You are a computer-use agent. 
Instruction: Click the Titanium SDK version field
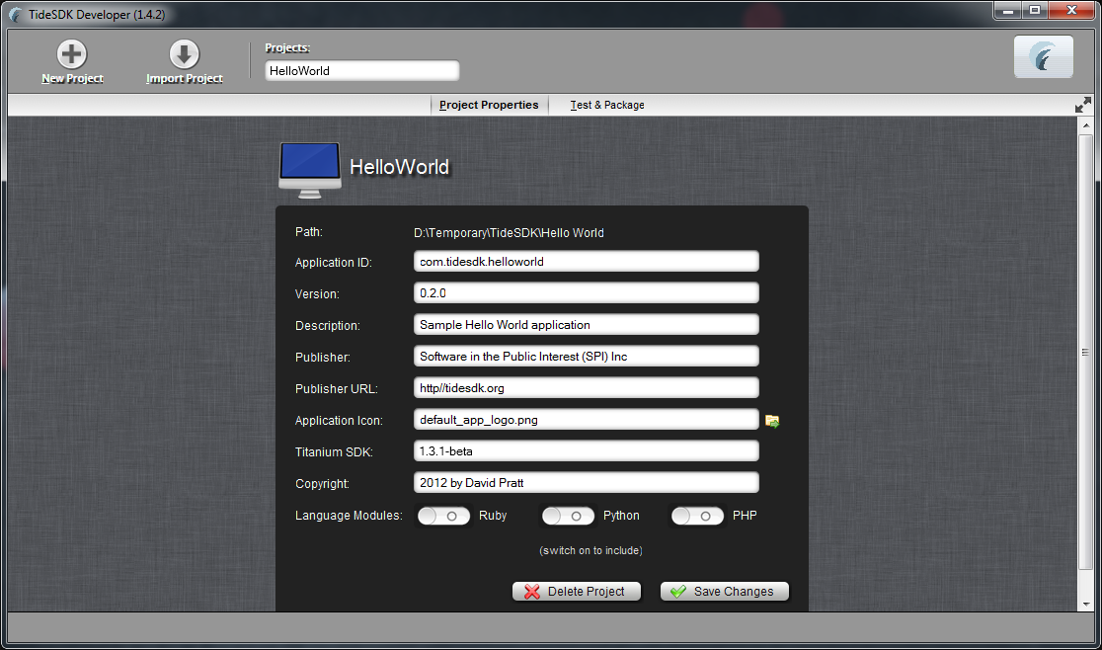click(587, 451)
